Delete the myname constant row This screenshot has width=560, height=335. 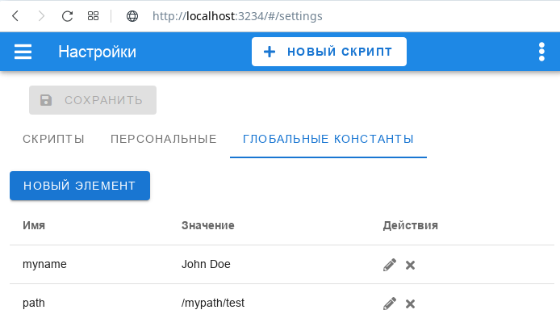[411, 265]
